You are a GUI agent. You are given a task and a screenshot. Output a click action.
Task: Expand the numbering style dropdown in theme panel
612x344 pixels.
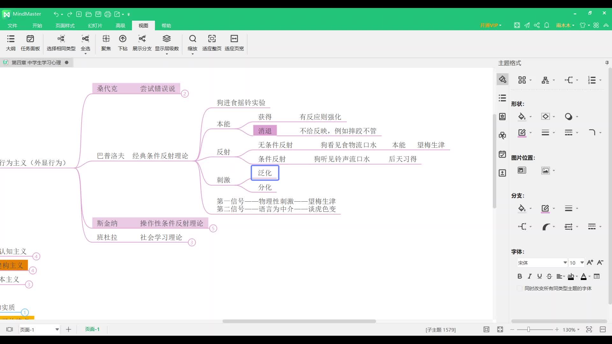pyautogui.click(x=599, y=80)
